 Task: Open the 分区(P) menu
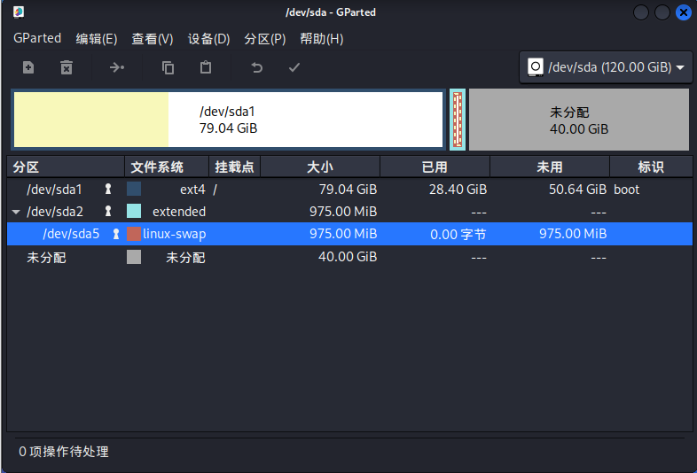click(x=265, y=39)
